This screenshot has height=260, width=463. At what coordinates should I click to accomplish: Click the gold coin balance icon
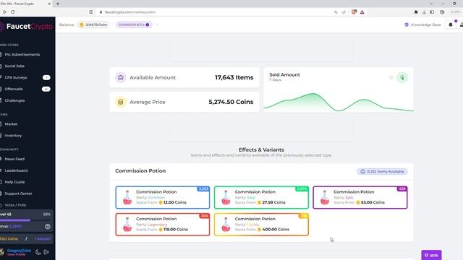82,25
